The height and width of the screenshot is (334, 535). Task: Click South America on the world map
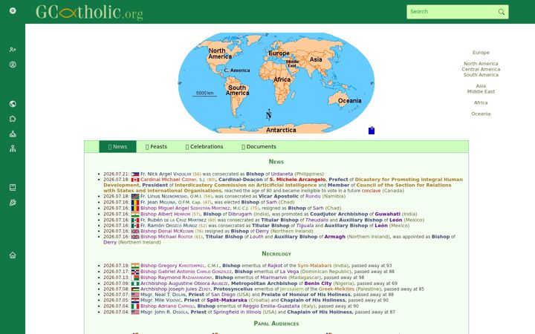click(x=237, y=91)
